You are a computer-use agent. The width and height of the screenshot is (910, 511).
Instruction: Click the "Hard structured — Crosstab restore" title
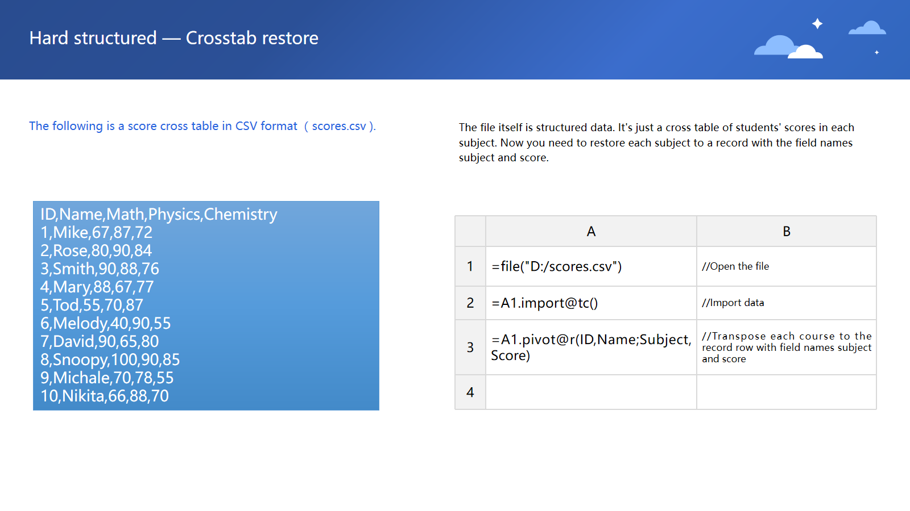click(173, 38)
